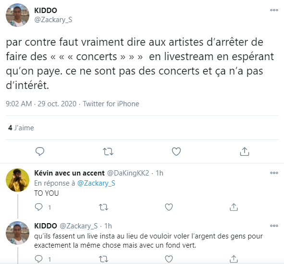Open more options on main tweet

pyautogui.click(x=274, y=10)
